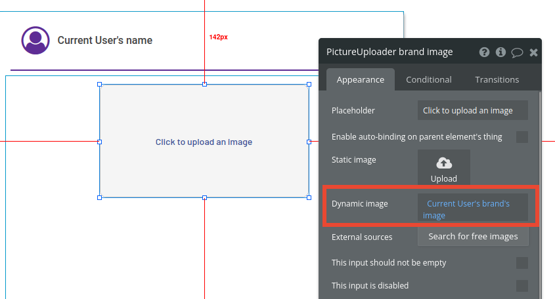Switch to the Appearance tab

[x=361, y=79]
